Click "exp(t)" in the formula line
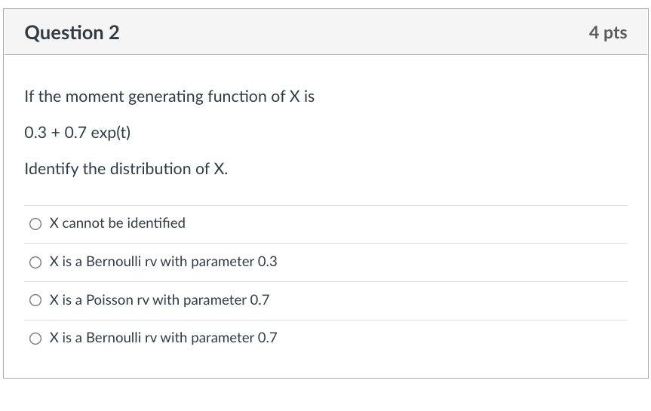Viewport: 651px width, 411px height. pyautogui.click(x=110, y=133)
